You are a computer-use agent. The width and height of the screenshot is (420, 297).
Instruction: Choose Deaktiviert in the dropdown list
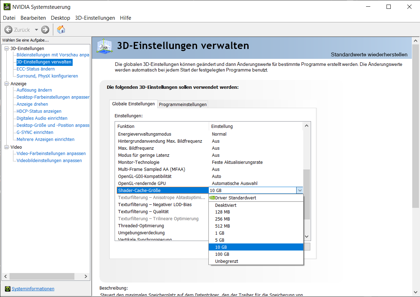(x=256, y=205)
